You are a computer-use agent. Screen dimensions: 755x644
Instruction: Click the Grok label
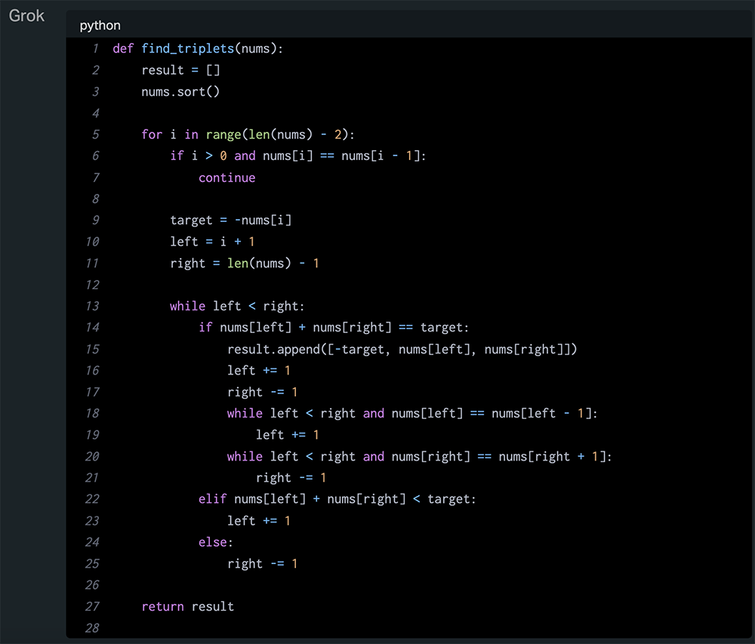pos(26,16)
